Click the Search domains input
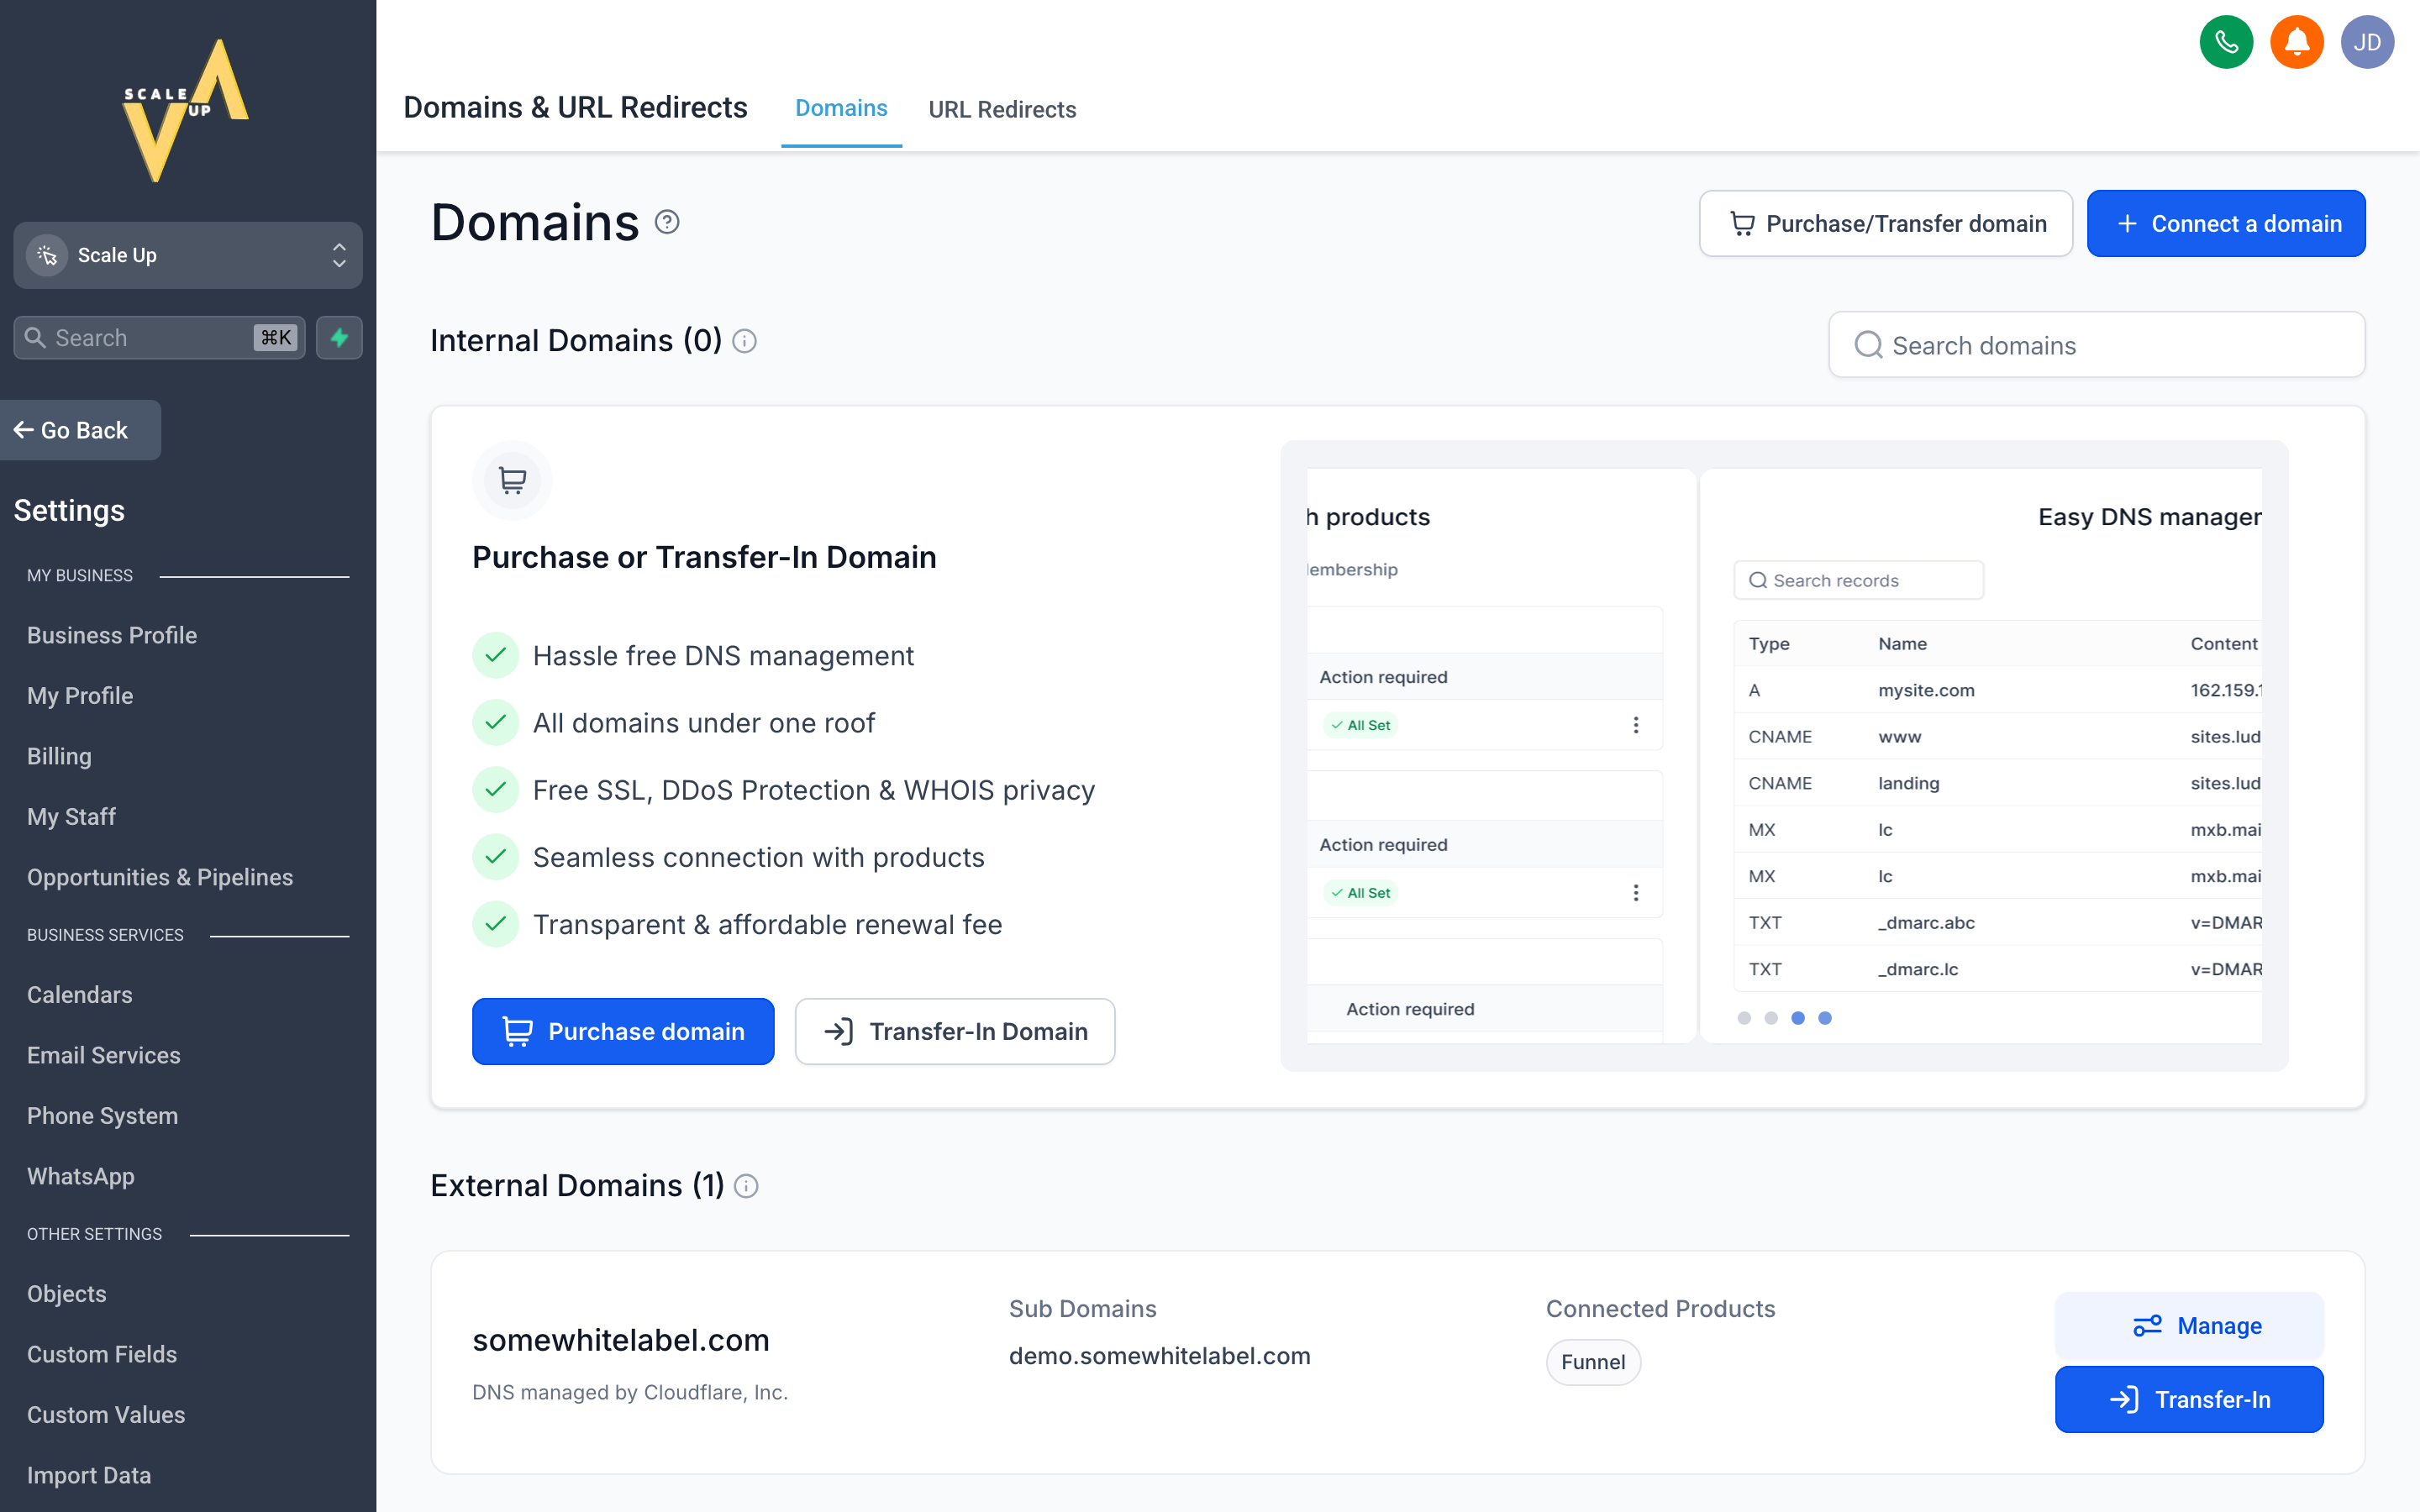The image size is (2420, 1512). (2096, 345)
